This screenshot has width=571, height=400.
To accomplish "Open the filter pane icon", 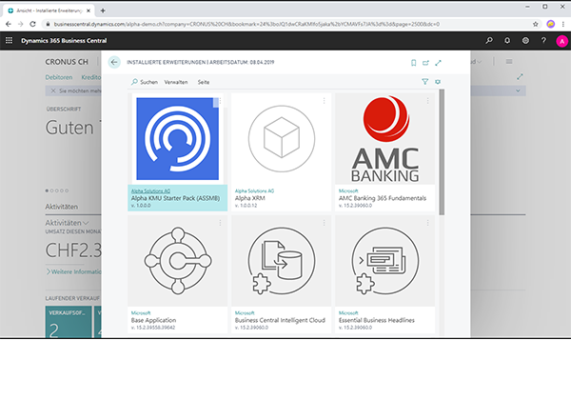I will tap(425, 83).
